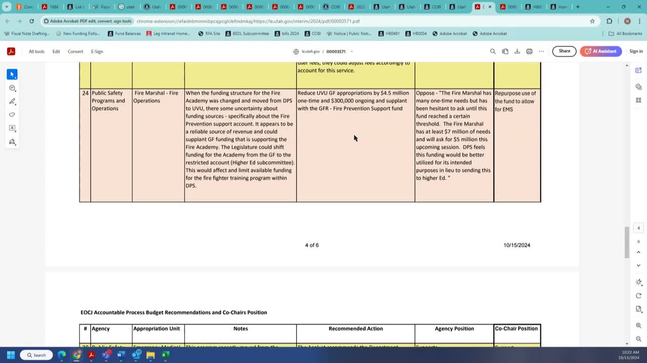Open the Fund Balances bookmark

click(124, 34)
